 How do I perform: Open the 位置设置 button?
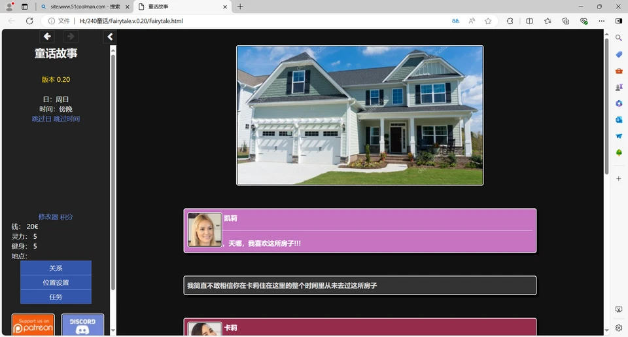(56, 283)
